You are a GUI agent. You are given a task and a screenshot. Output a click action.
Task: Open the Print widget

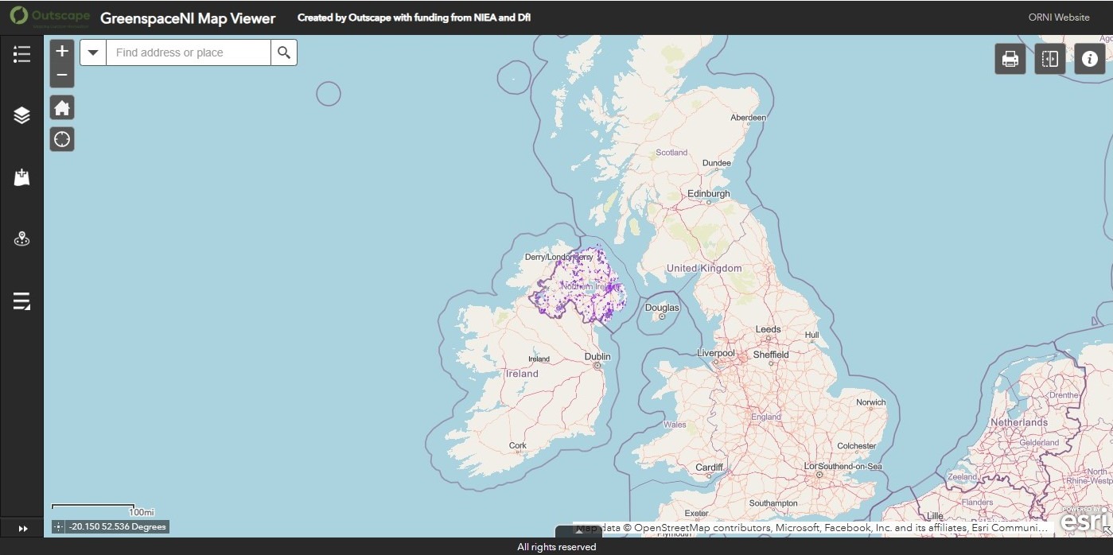point(1010,59)
